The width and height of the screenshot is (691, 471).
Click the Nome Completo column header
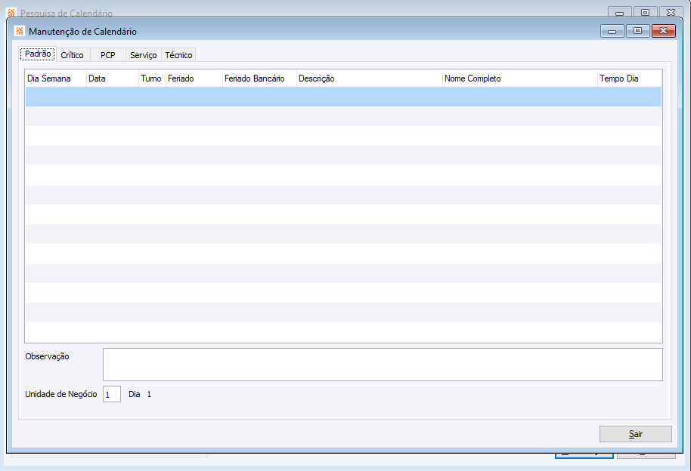[520, 78]
